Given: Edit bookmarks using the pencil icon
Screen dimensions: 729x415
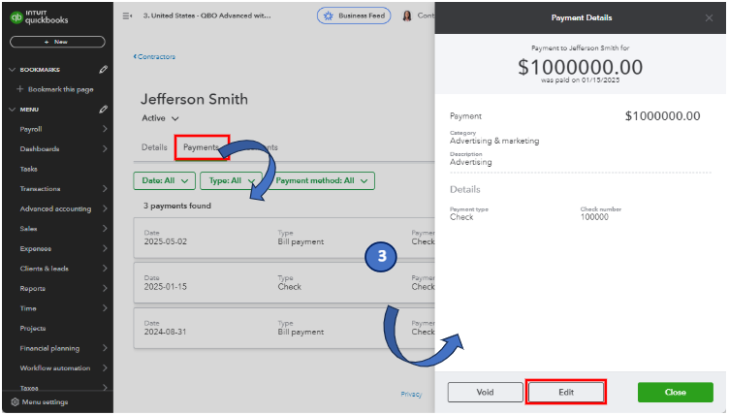Looking at the screenshot, I should tap(103, 69).
